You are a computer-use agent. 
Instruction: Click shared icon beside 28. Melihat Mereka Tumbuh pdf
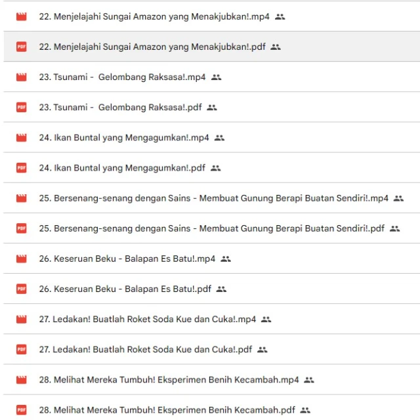click(305, 410)
